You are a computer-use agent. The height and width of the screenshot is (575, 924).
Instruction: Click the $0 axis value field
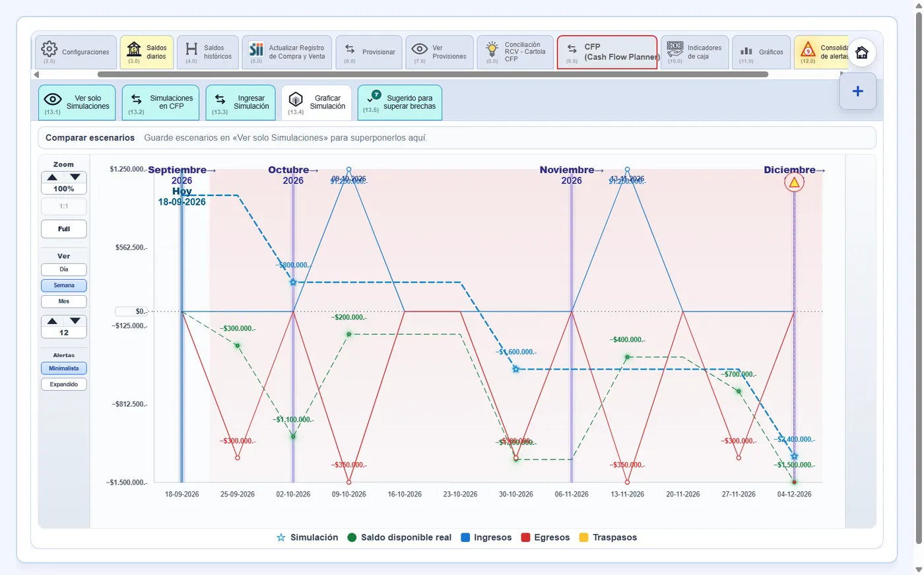(132, 312)
